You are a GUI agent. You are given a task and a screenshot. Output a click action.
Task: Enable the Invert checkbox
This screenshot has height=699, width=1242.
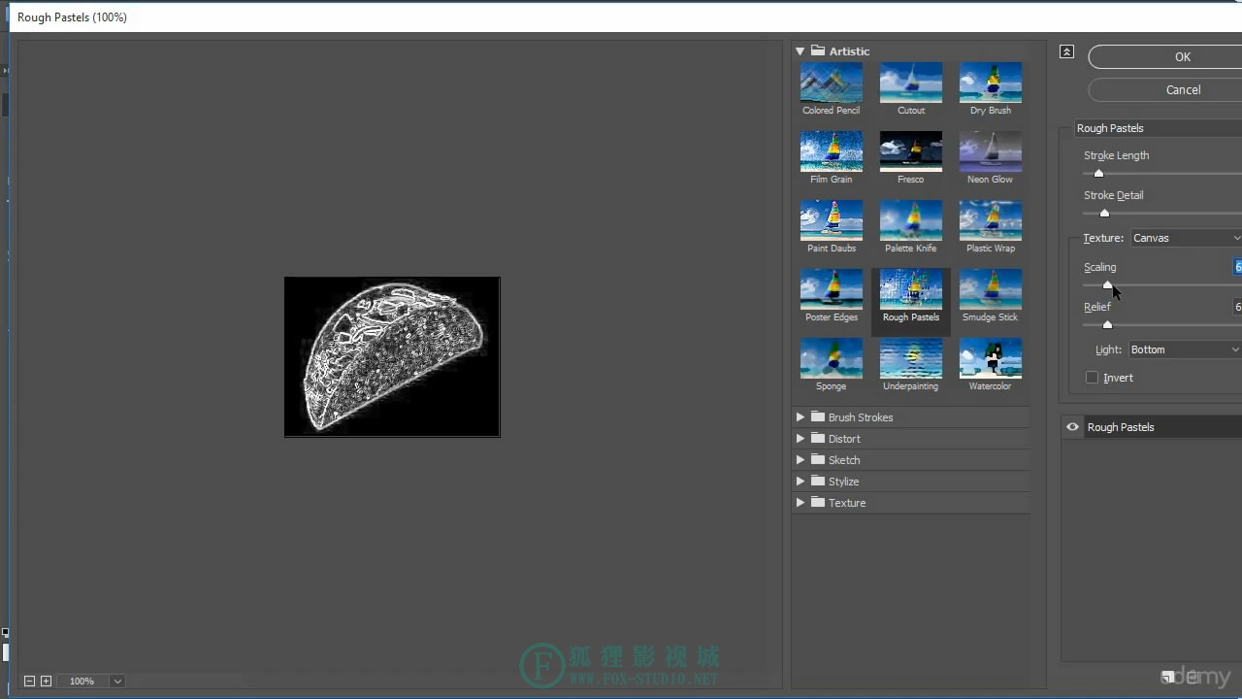1092,378
